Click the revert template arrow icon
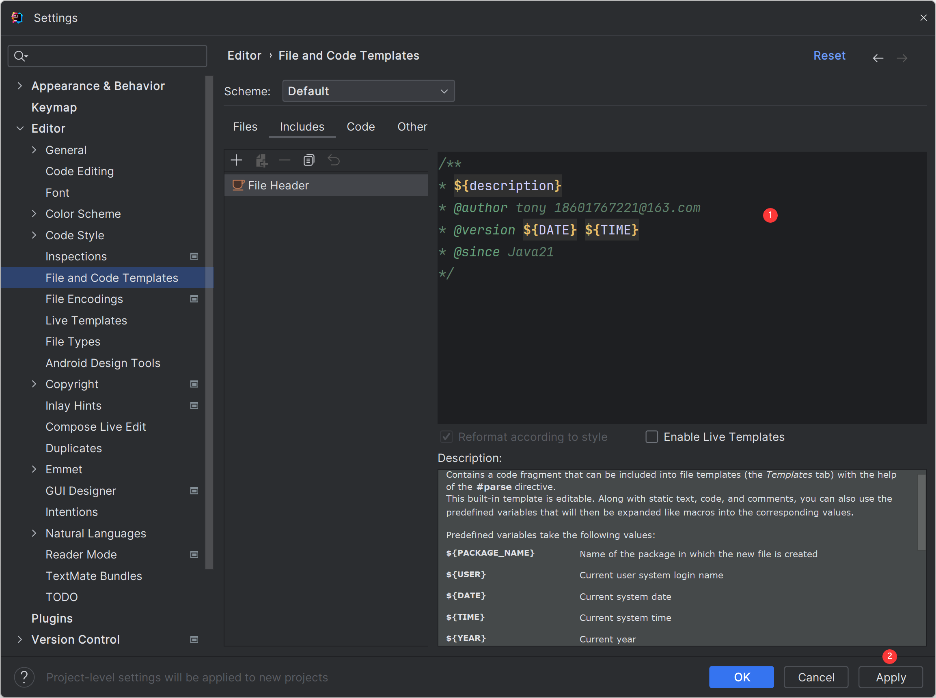The height and width of the screenshot is (698, 936). click(334, 160)
